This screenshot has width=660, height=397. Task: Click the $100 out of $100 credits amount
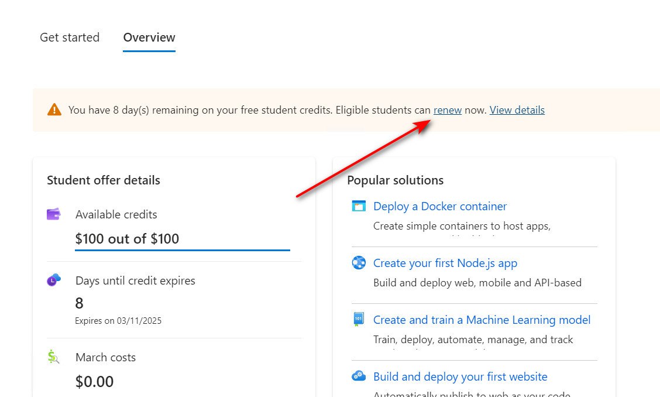(127, 238)
